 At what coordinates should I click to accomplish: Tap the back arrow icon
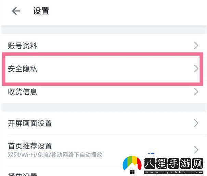(16, 11)
